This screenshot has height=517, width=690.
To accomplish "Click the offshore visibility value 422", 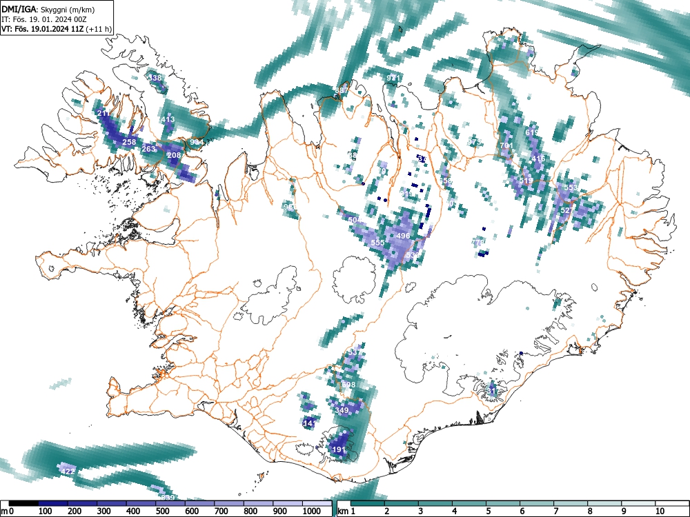I will (68, 472).
